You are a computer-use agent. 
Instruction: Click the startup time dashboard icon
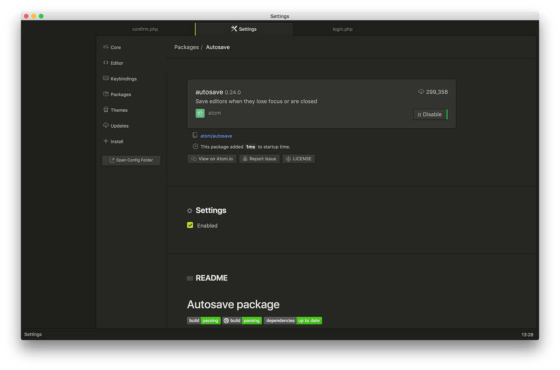[196, 146]
